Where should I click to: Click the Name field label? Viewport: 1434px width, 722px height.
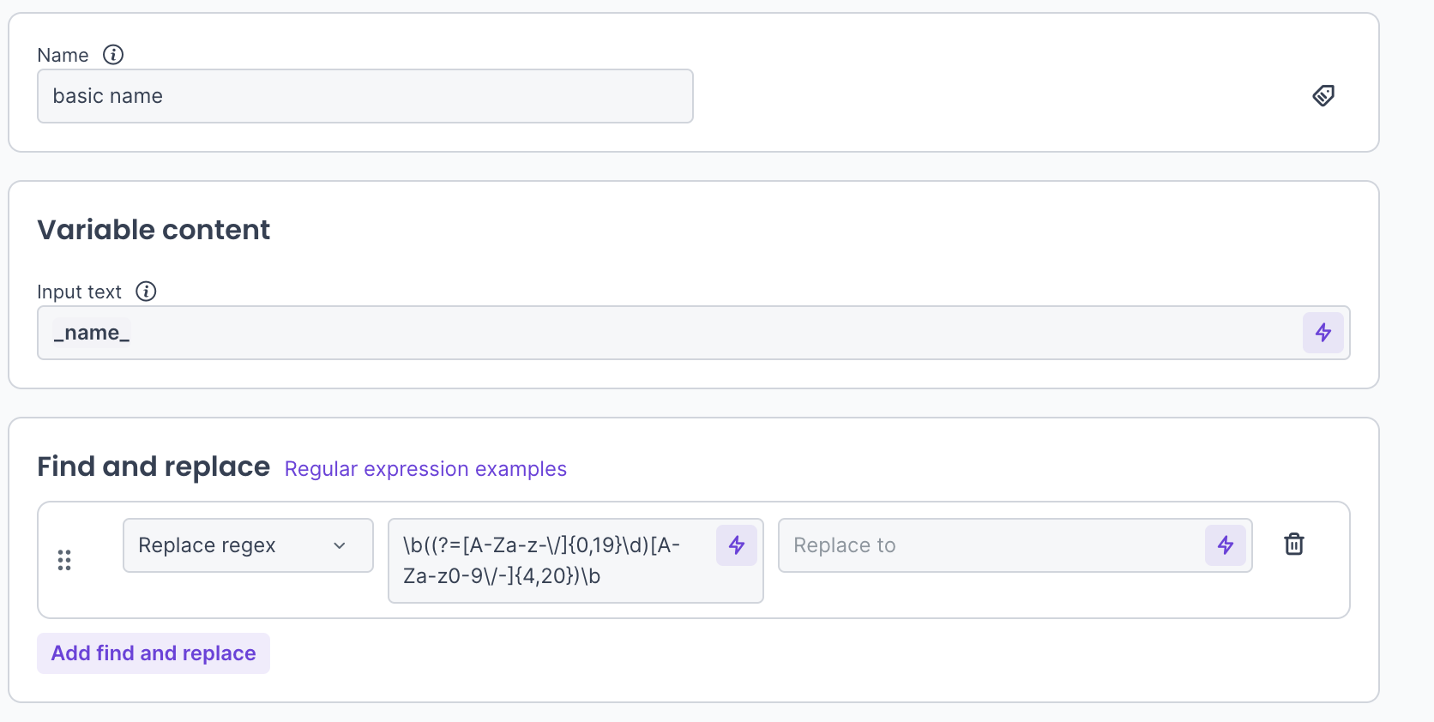point(63,56)
